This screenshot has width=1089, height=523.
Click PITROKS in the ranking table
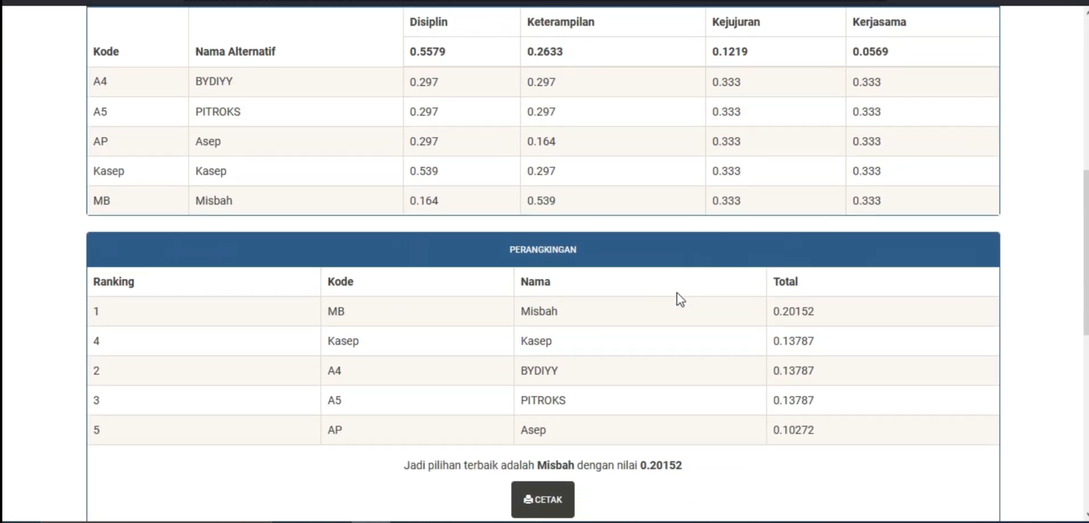click(543, 400)
